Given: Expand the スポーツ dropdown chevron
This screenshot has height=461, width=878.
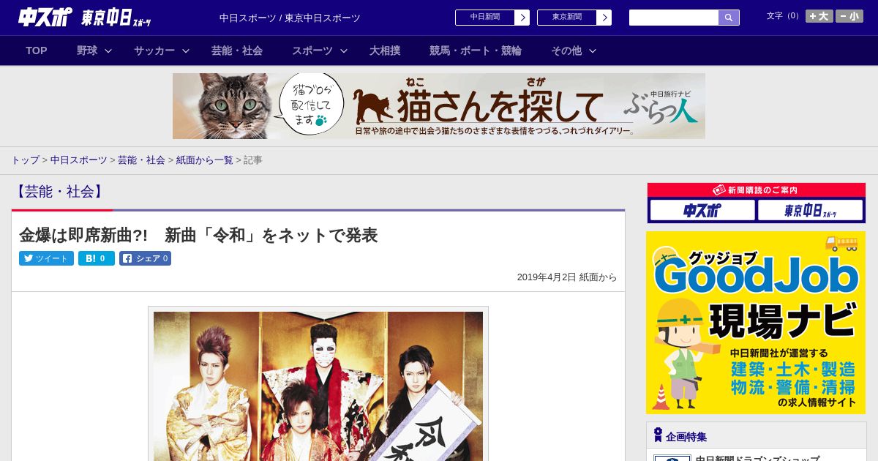Looking at the screenshot, I should [x=344, y=50].
